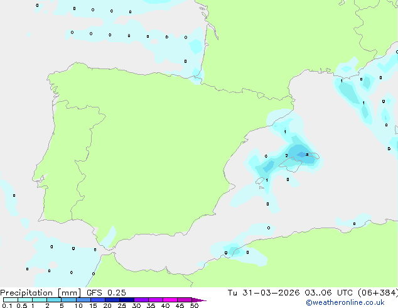Image resolution: width=398 pixels, height=308 pixels.
Task: Click the legend scale label "15"
Action: (93, 305)
